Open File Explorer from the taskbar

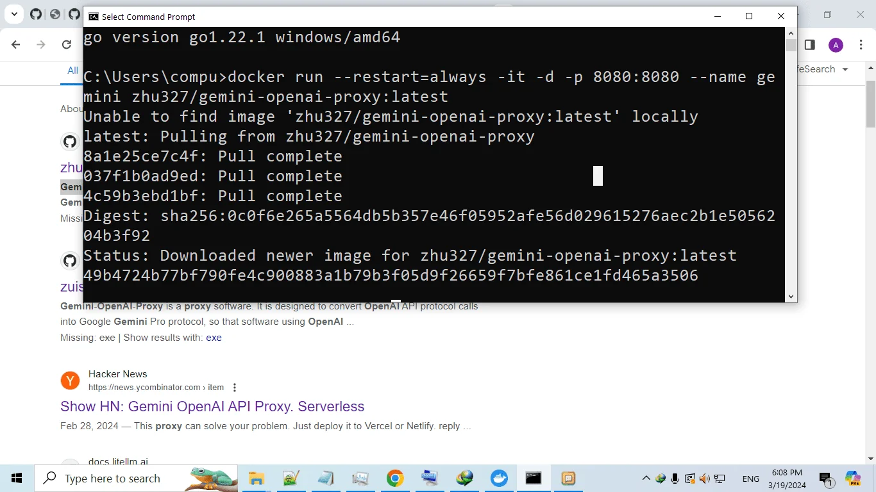click(x=257, y=479)
